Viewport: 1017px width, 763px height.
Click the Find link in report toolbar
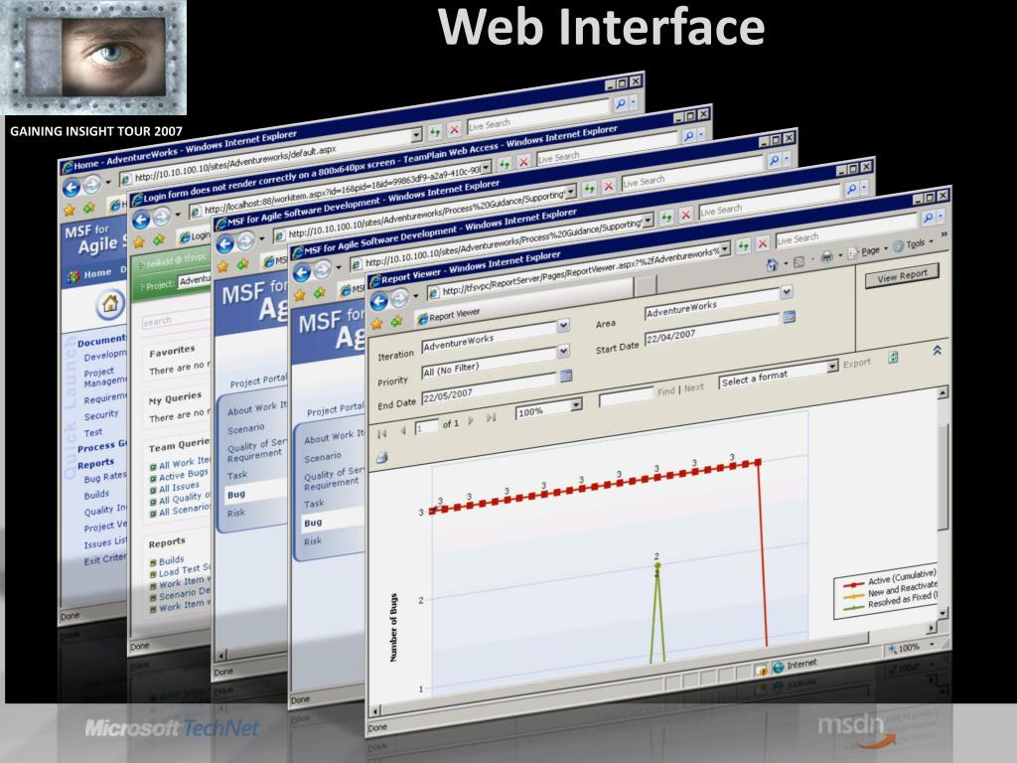click(666, 391)
